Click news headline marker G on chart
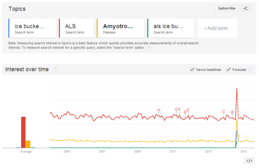This screenshot has width=259, height=168. (x=176, y=109)
